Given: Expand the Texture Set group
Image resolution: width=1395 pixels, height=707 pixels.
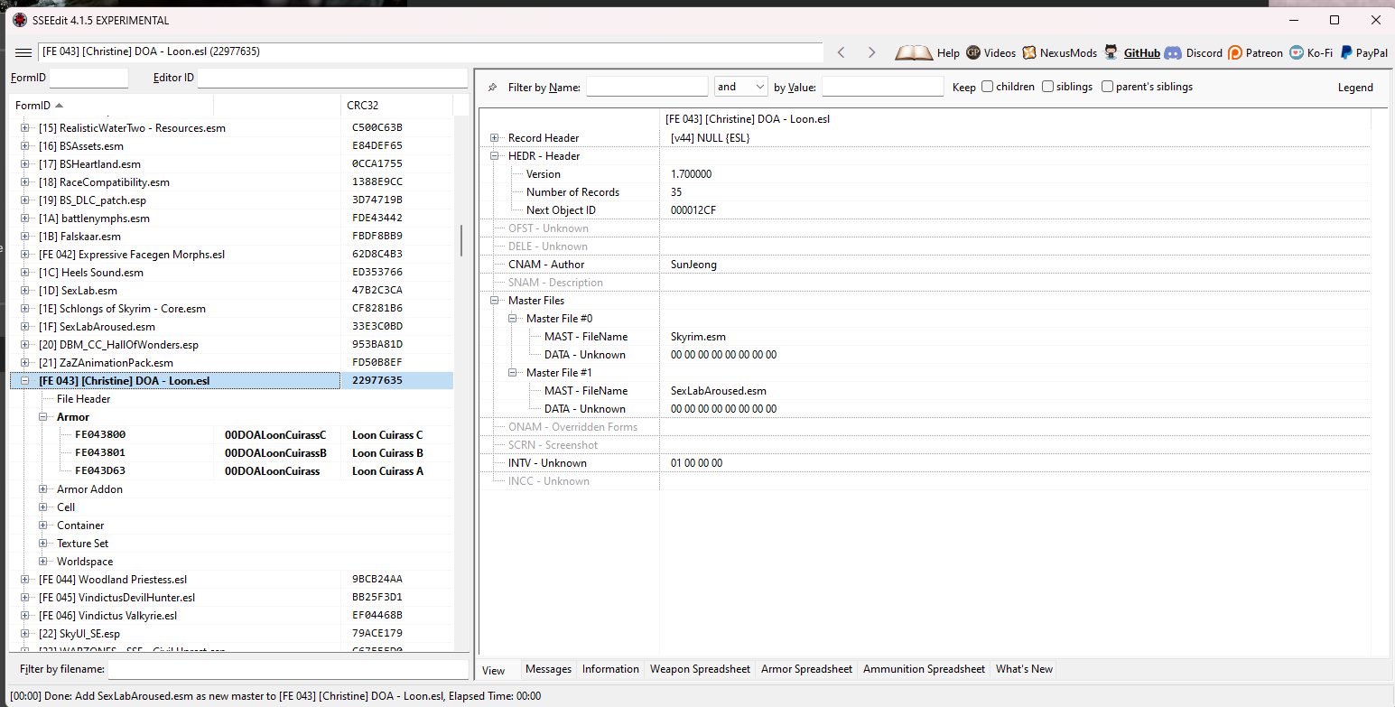Looking at the screenshot, I should (43, 544).
